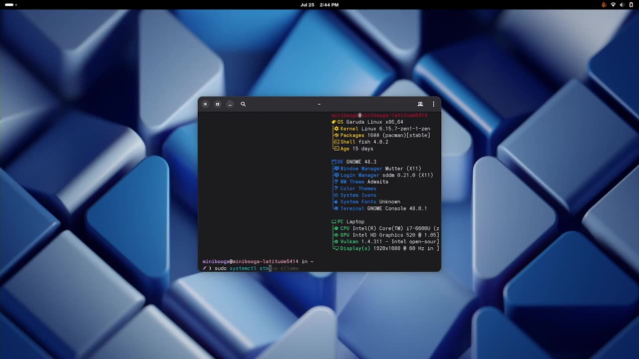639x359 pixels.
Task: Click the "DE GNOME 48.3" line
Action: click(x=354, y=162)
